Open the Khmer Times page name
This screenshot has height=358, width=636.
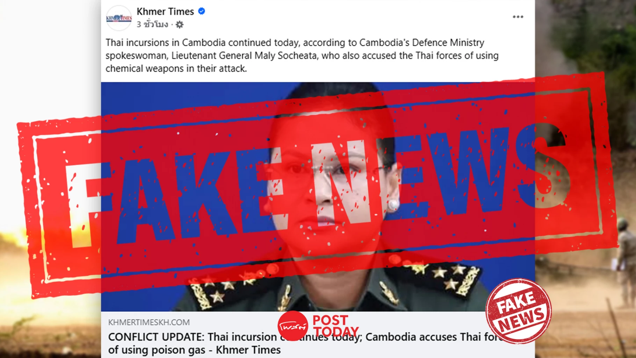coord(165,12)
